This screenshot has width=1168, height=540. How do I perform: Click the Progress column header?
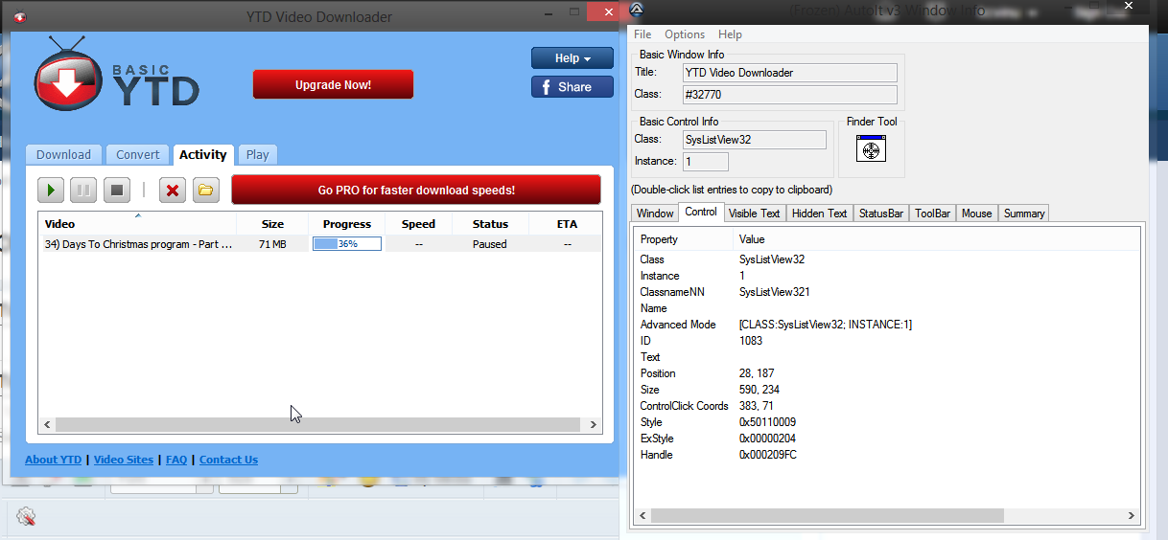point(347,223)
